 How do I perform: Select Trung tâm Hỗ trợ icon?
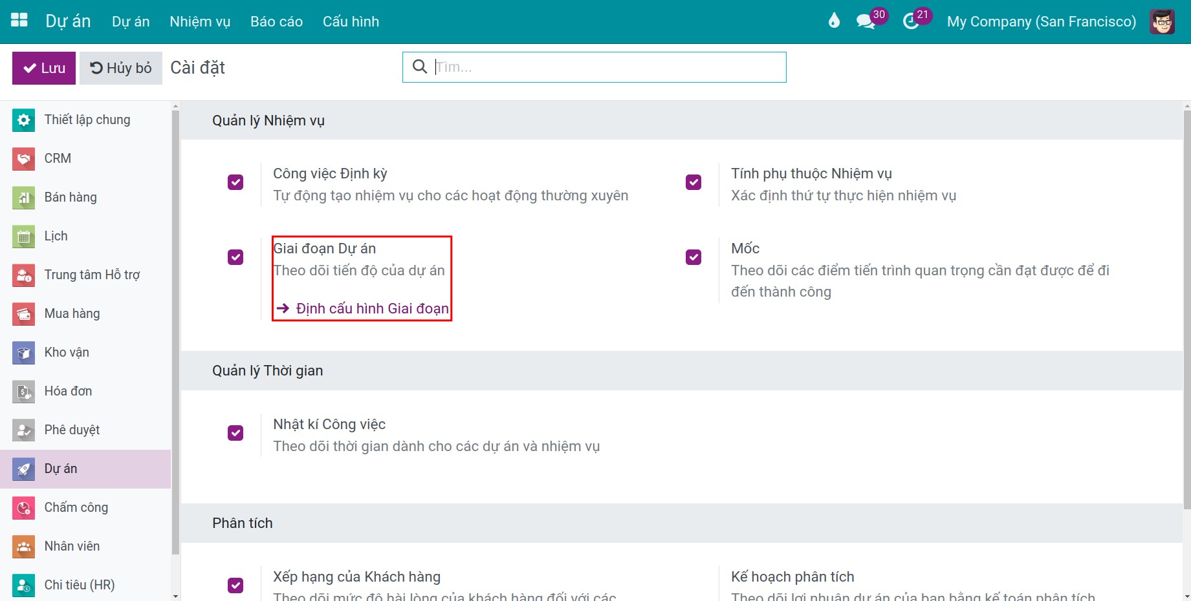(x=24, y=275)
